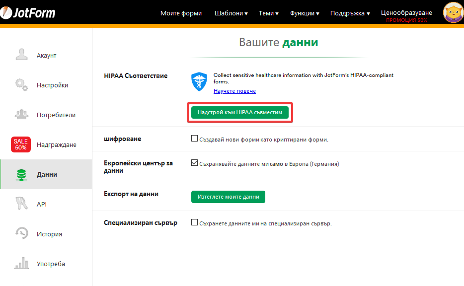Go to Моите форми
The width and height of the screenshot is (464, 286).
tap(181, 13)
